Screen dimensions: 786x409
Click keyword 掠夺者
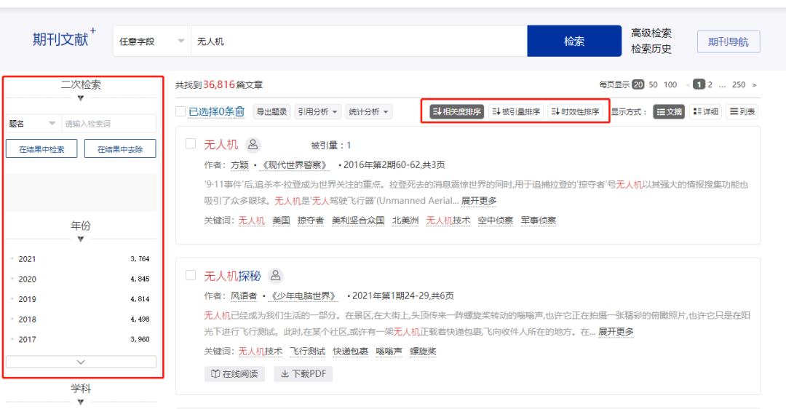(x=311, y=221)
